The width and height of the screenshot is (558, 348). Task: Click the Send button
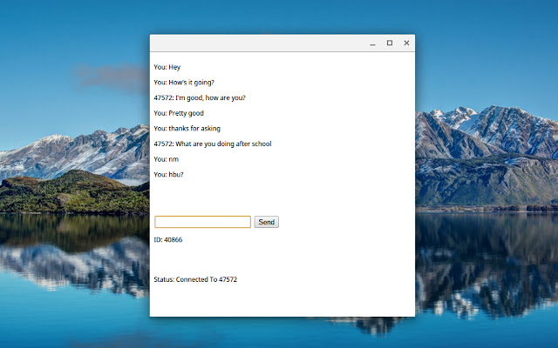[x=266, y=222]
